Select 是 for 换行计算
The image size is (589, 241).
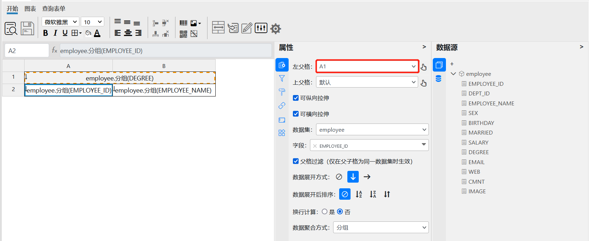tap(325, 211)
